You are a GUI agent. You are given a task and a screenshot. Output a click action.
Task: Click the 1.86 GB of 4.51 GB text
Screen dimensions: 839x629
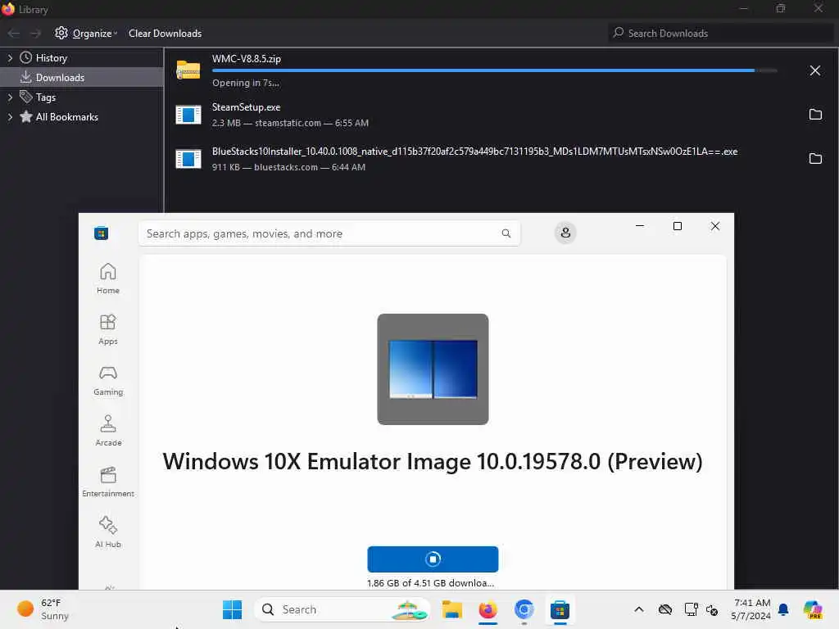point(430,583)
